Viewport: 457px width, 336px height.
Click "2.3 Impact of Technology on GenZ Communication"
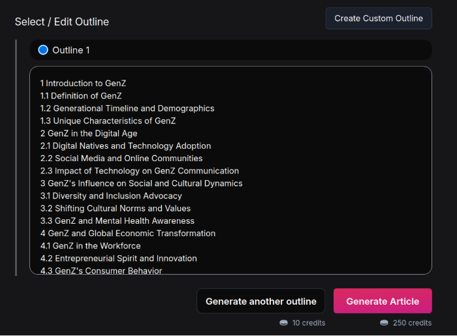click(140, 171)
